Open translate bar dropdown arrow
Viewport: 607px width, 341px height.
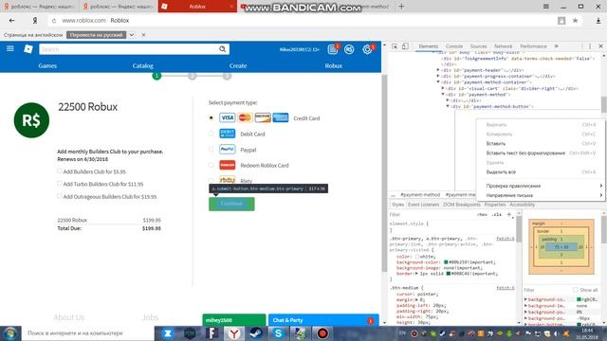(x=132, y=35)
